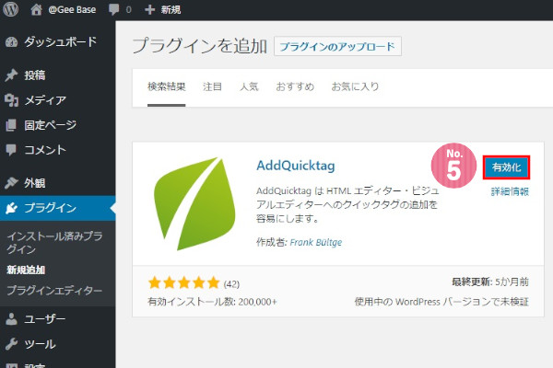
Task: Click the ダッシュボード gauge icon
Action: 11,42
